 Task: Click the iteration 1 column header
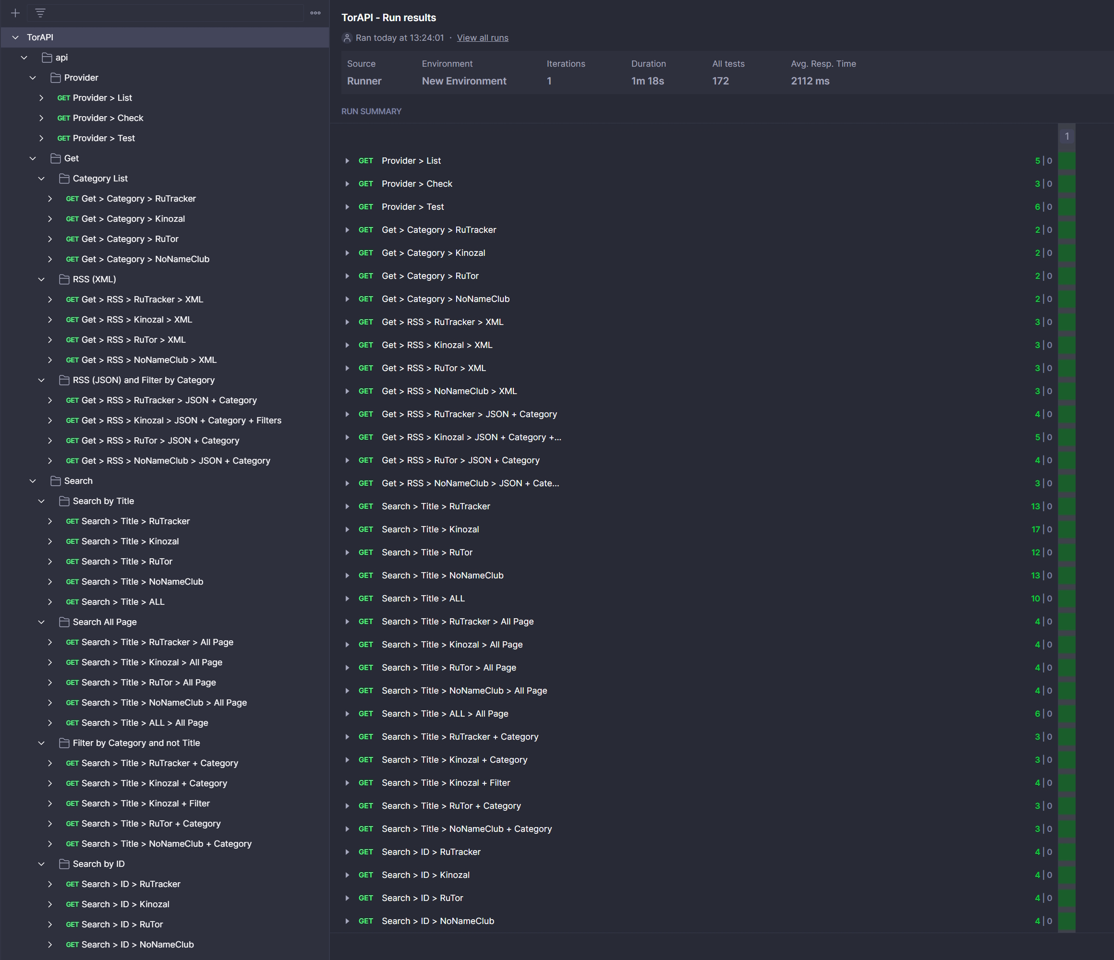1066,136
